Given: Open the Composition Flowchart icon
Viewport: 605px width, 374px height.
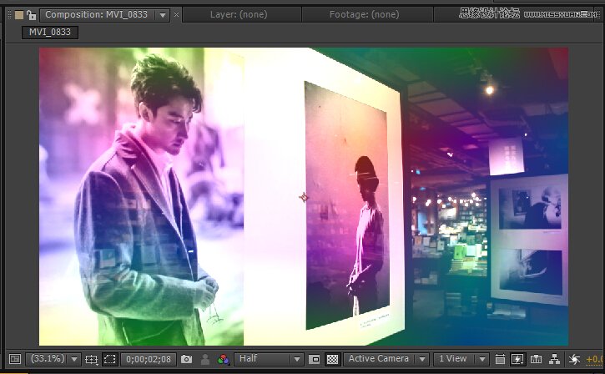Looking at the screenshot, I should tap(554, 359).
